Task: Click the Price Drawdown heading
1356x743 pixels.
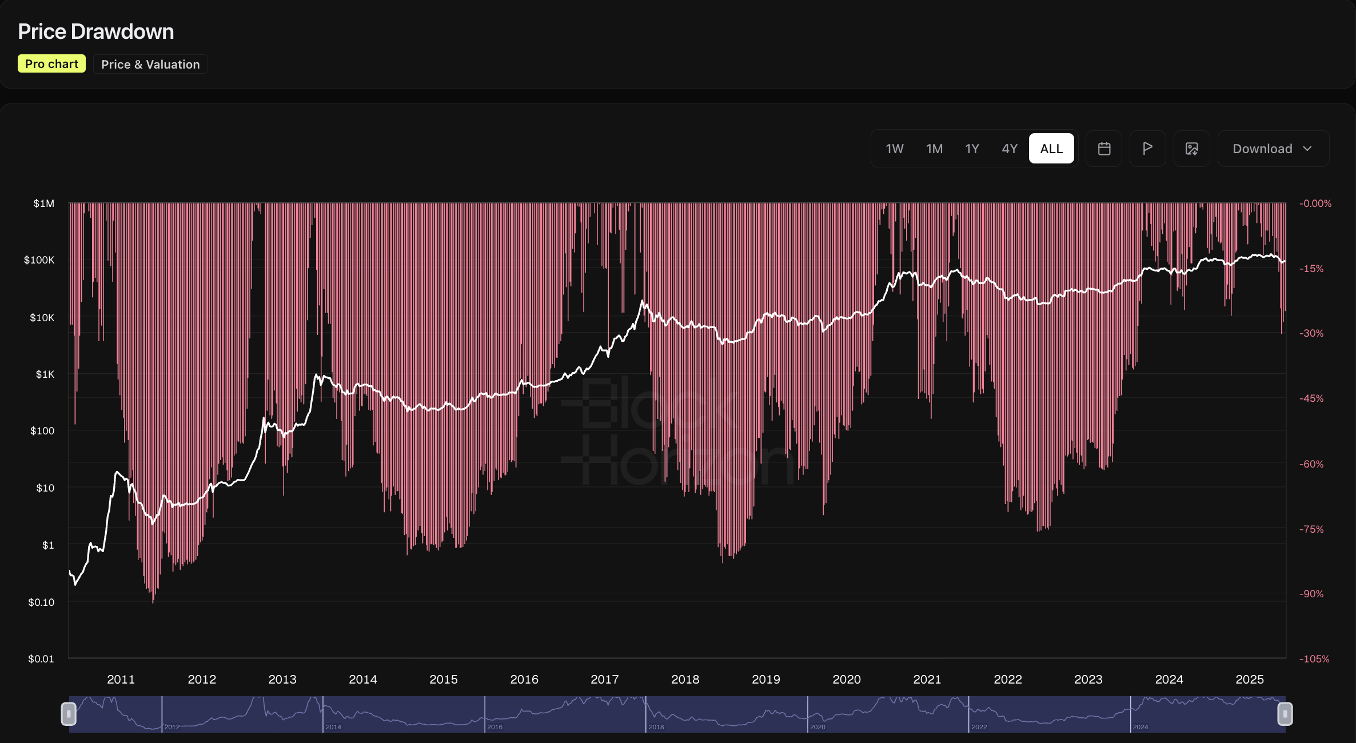Action: point(95,31)
